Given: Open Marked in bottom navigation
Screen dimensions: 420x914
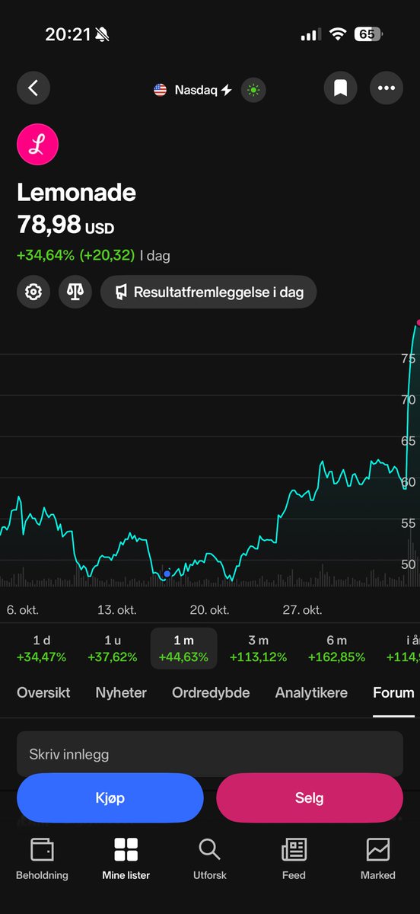Looking at the screenshot, I should tap(377, 859).
